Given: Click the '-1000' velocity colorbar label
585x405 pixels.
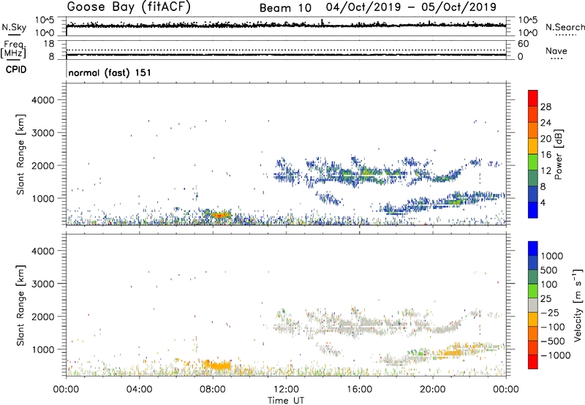Looking at the screenshot, I should click(x=556, y=355).
